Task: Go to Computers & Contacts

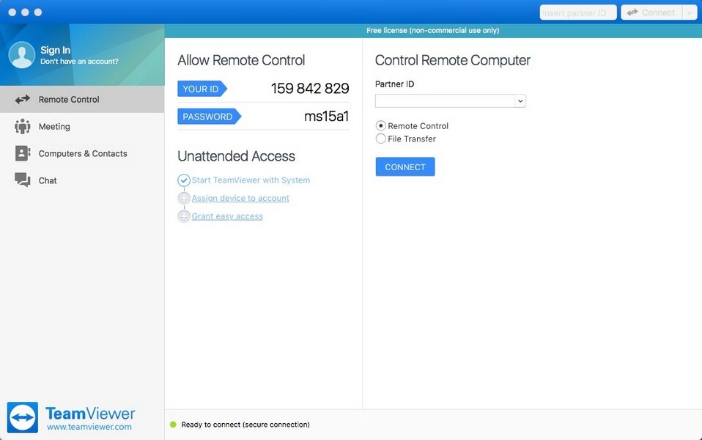Action: tap(82, 153)
